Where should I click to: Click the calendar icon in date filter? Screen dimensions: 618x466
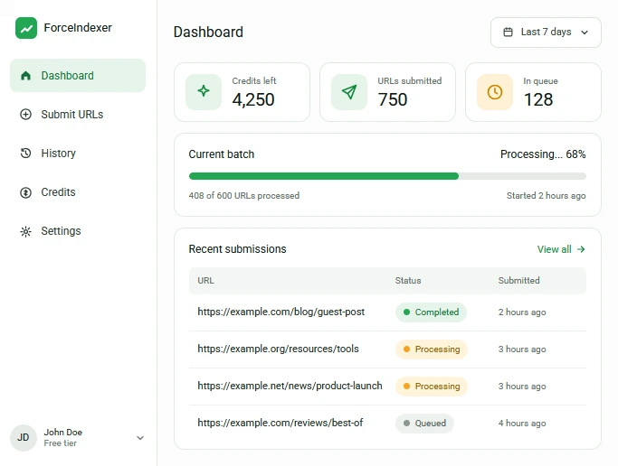pos(508,33)
